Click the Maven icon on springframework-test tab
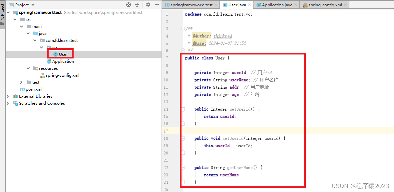394x192 pixels. pos(168,5)
